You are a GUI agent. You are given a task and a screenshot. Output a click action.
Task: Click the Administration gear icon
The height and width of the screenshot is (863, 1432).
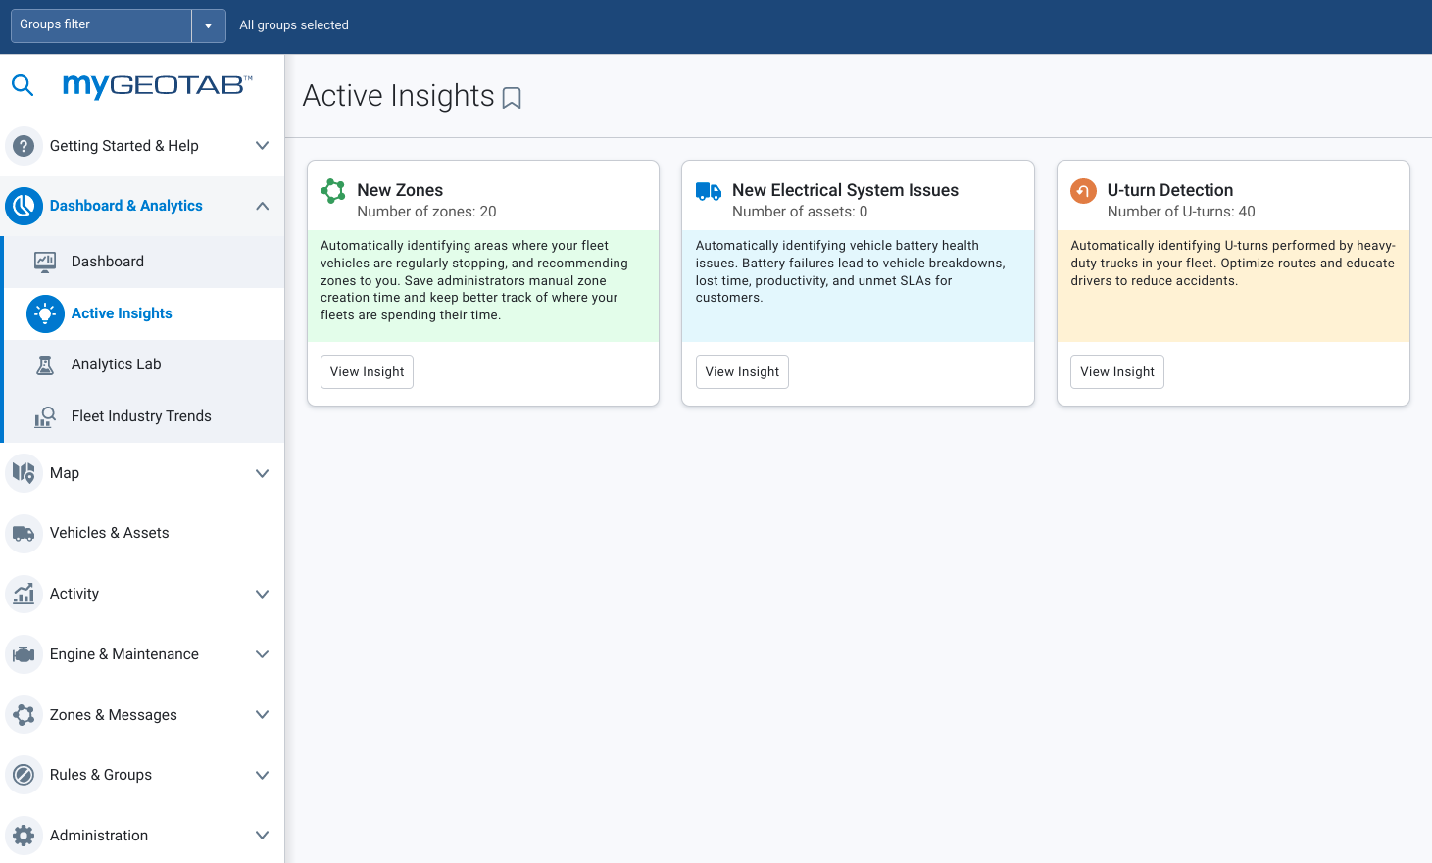tap(23, 835)
